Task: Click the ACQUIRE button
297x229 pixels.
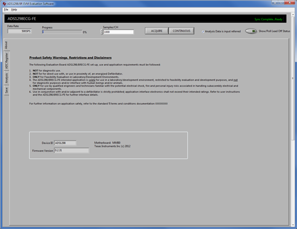Action: point(157,31)
